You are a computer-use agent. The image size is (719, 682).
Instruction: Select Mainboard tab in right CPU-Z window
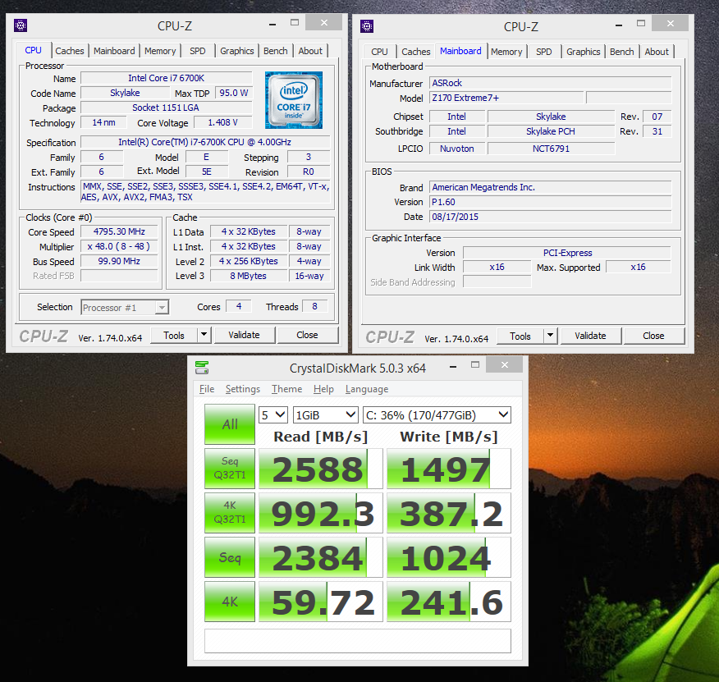click(x=460, y=51)
